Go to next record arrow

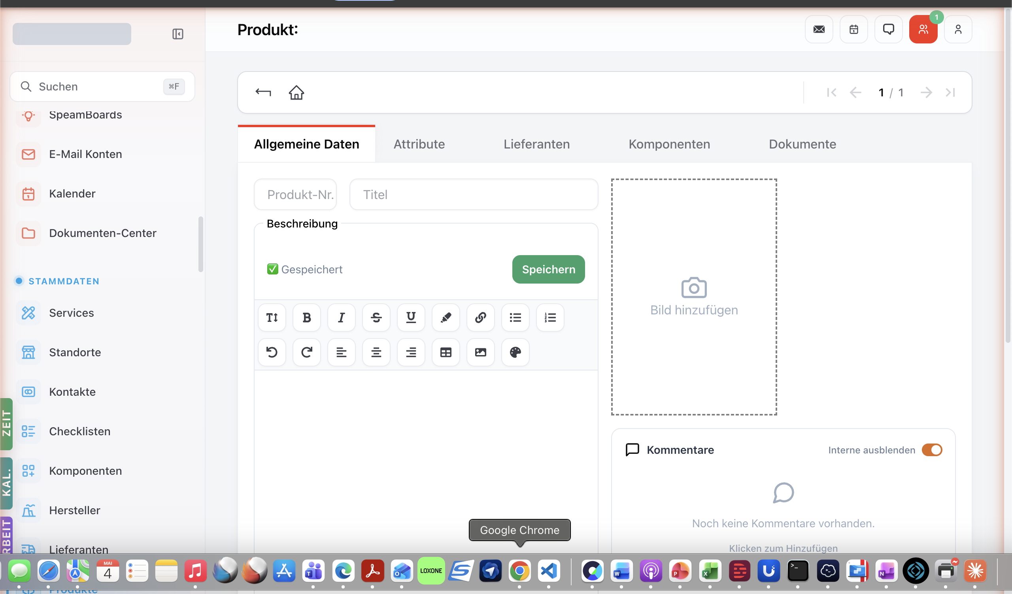(926, 92)
